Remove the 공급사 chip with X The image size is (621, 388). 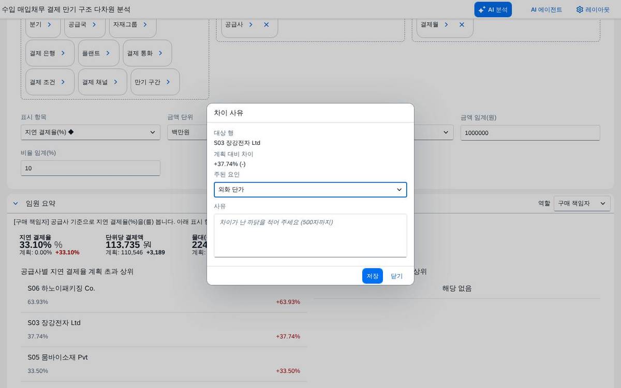pos(267,24)
